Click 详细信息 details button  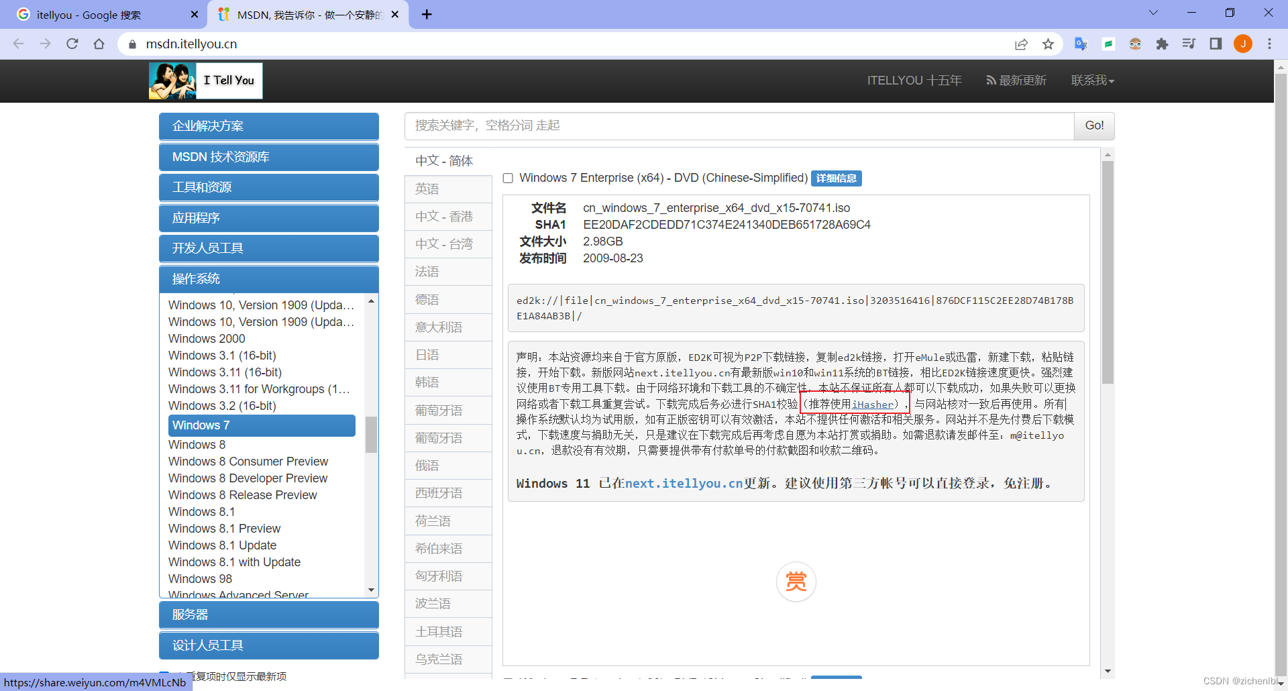pos(836,178)
